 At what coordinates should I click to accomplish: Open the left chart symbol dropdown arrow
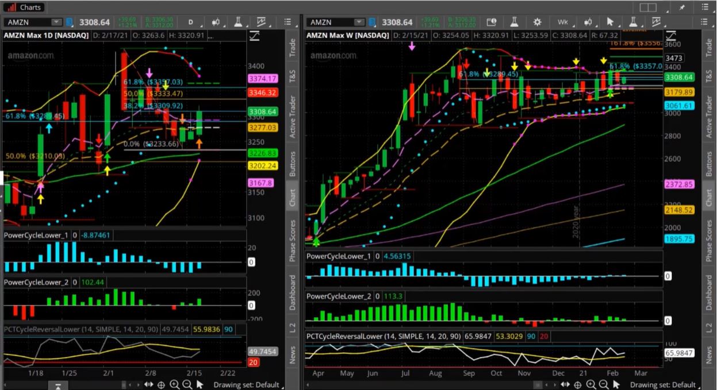pyautogui.click(x=56, y=22)
